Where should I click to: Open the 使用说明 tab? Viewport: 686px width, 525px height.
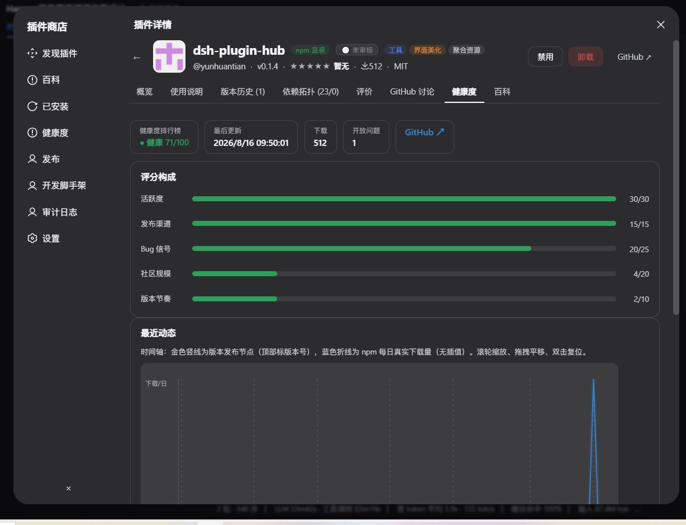(187, 92)
